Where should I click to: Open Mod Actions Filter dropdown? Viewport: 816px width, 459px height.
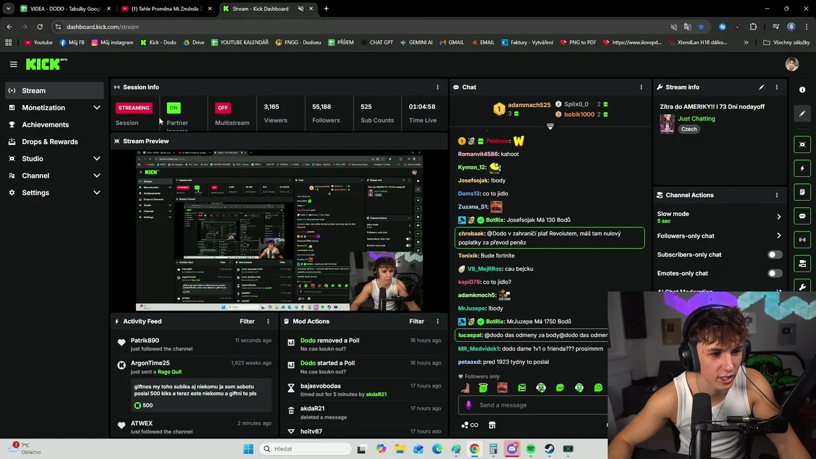(416, 321)
